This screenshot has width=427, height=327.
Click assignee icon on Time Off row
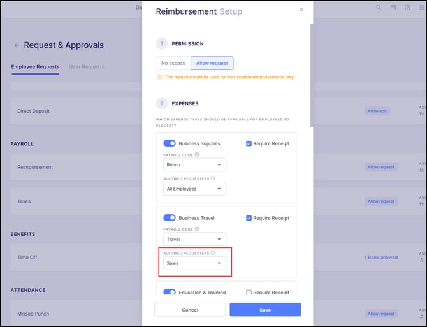click(422, 260)
